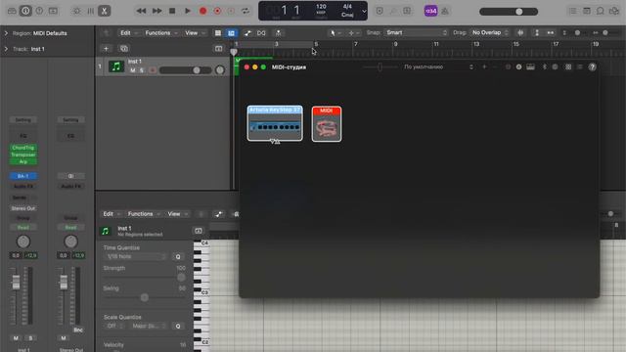
Task: Click the Play transport button
Action: point(187,11)
